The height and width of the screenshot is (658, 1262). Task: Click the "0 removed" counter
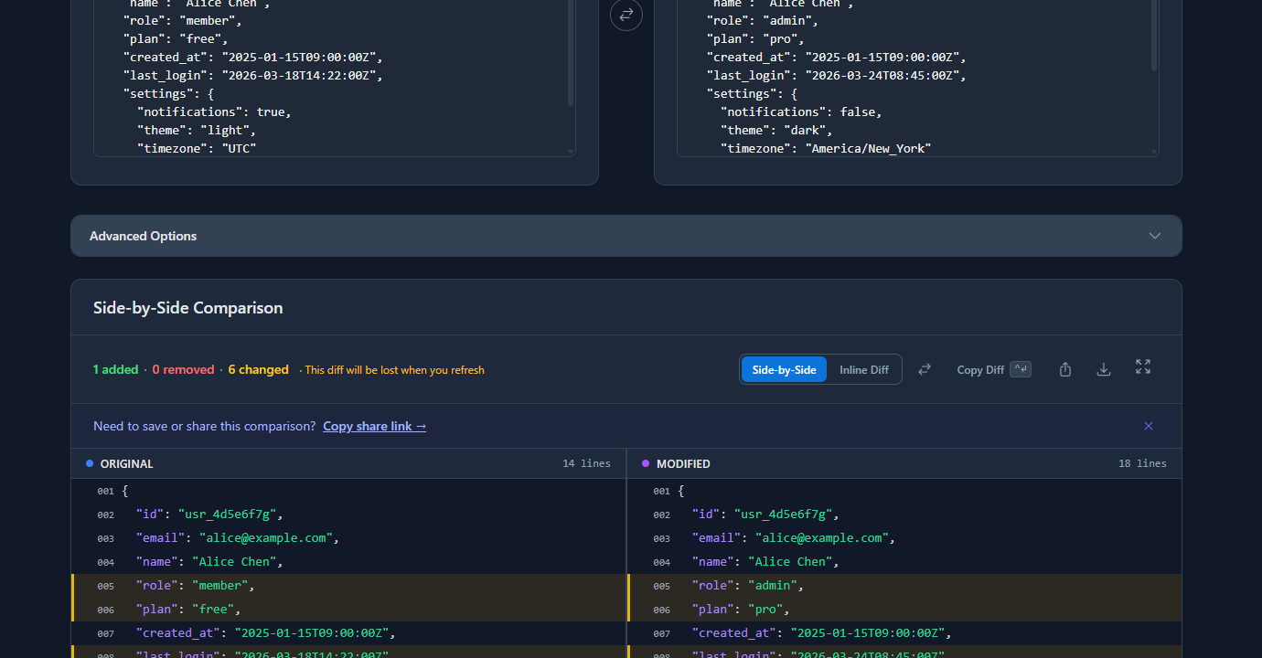click(x=183, y=369)
